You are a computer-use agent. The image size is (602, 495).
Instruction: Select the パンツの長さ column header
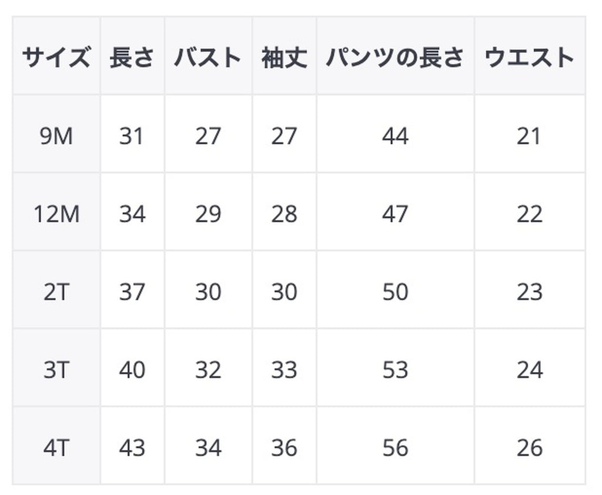coord(394,58)
